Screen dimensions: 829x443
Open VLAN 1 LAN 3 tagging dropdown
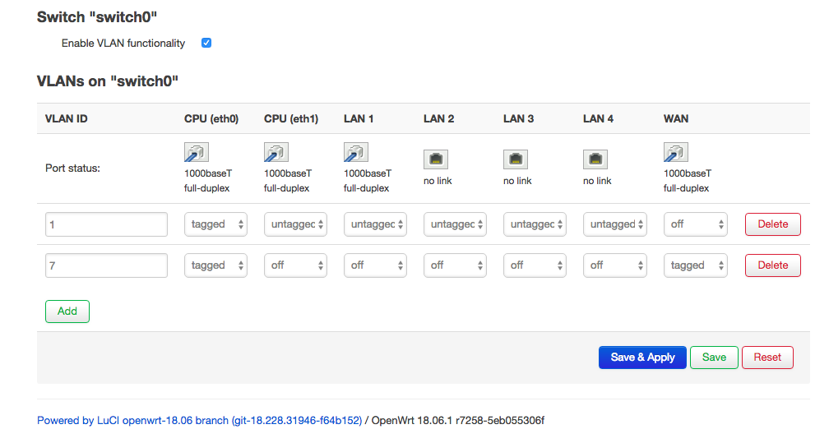[x=535, y=224]
